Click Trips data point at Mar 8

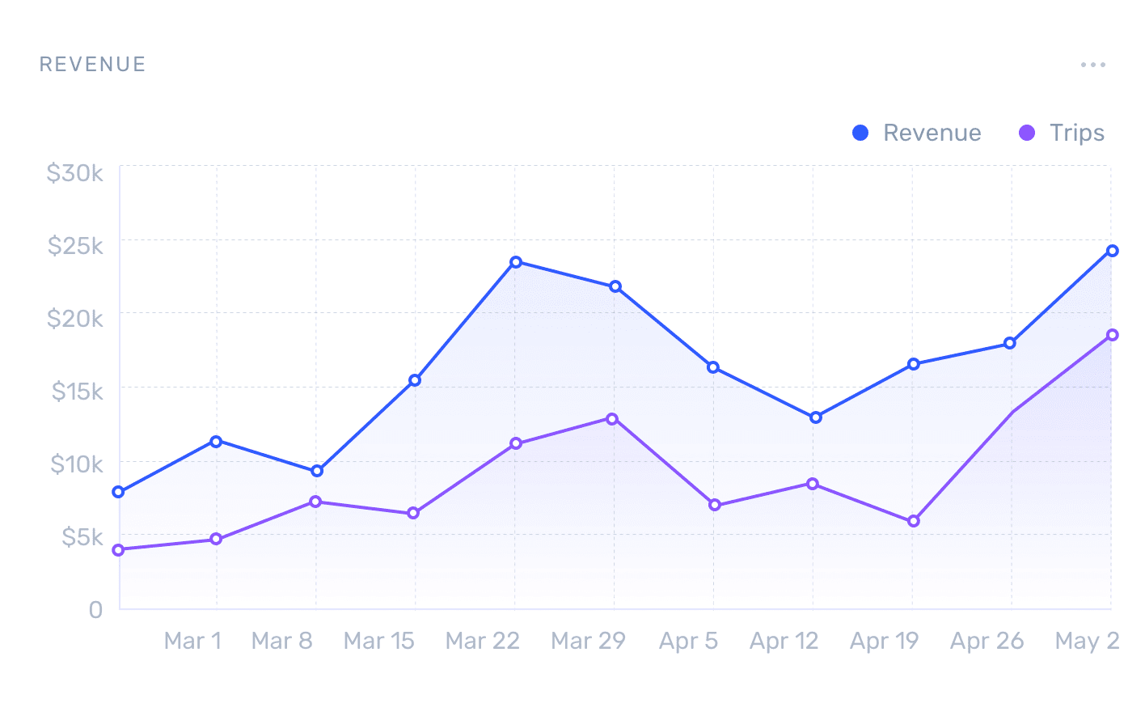coord(315,502)
